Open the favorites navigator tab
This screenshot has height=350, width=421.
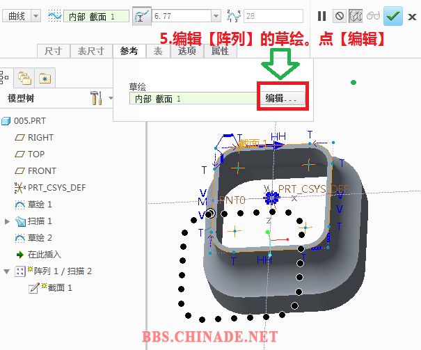click(45, 78)
